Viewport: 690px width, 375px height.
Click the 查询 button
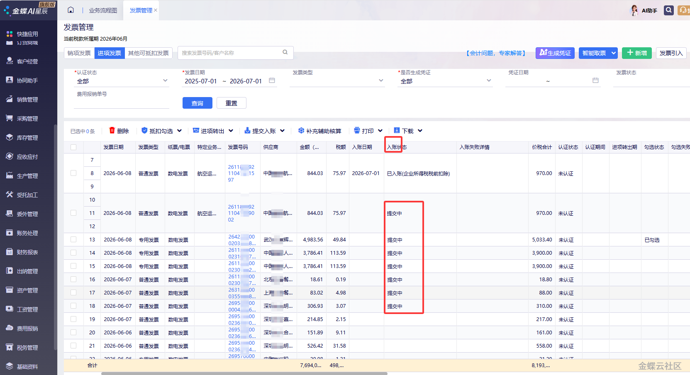pos(197,103)
